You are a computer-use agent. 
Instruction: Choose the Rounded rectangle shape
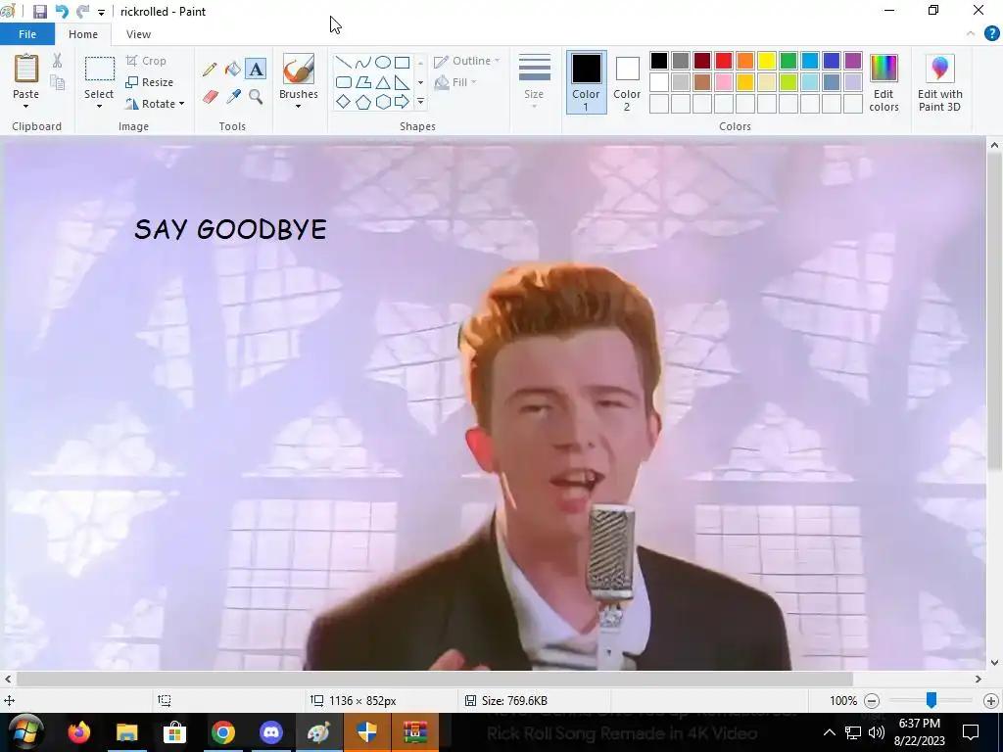point(344,82)
